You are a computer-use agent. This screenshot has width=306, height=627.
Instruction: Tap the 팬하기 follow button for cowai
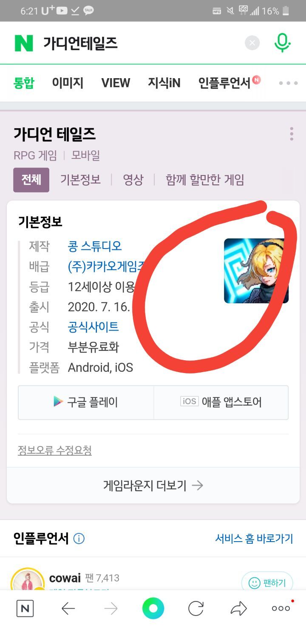tap(267, 583)
